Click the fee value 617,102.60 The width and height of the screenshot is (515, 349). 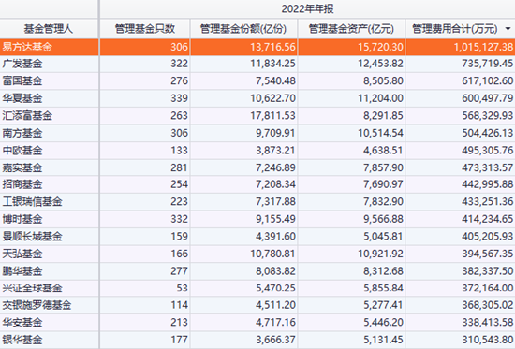(488, 80)
